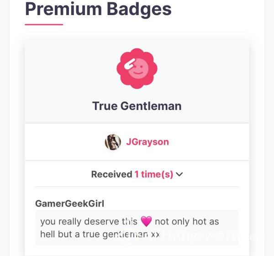Collapse the received list using the chevron arrow

(179, 174)
